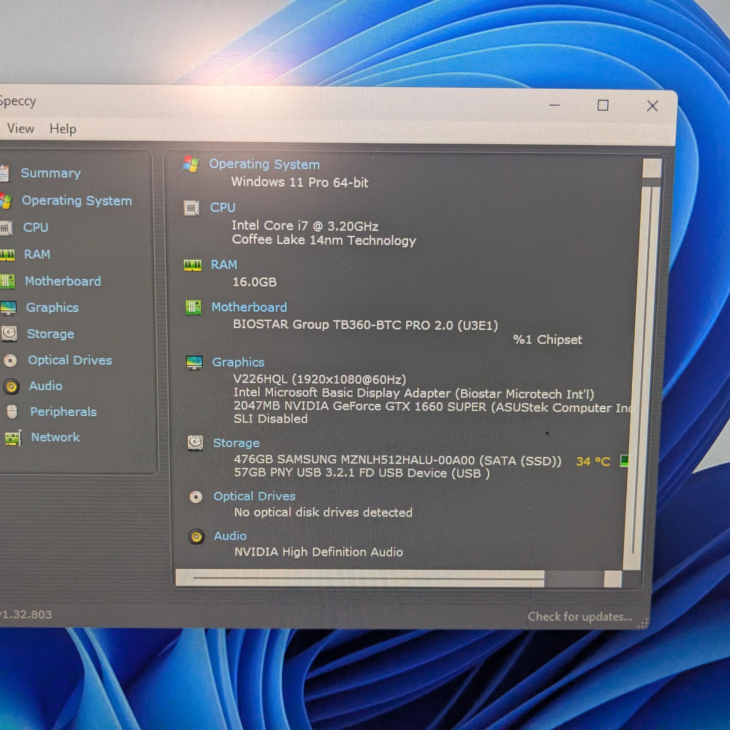Click the 16.0GB RAM value
Image resolution: width=730 pixels, height=730 pixels.
point(254,282)
